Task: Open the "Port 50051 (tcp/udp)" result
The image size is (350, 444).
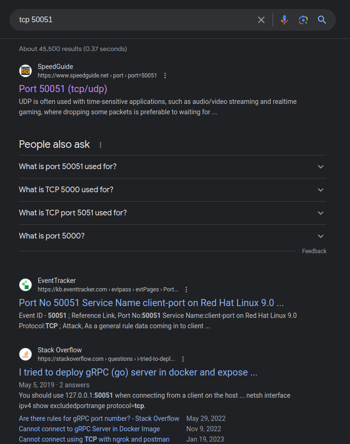Action: [x=63, y=89]
